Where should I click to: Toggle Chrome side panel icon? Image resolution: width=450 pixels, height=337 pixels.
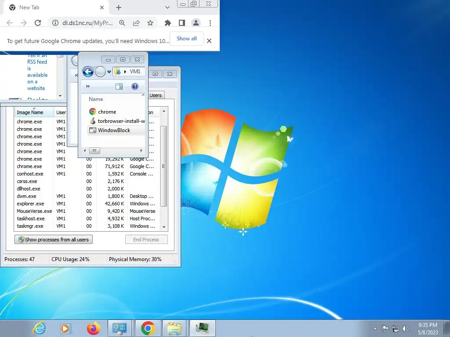click(181, 23)
